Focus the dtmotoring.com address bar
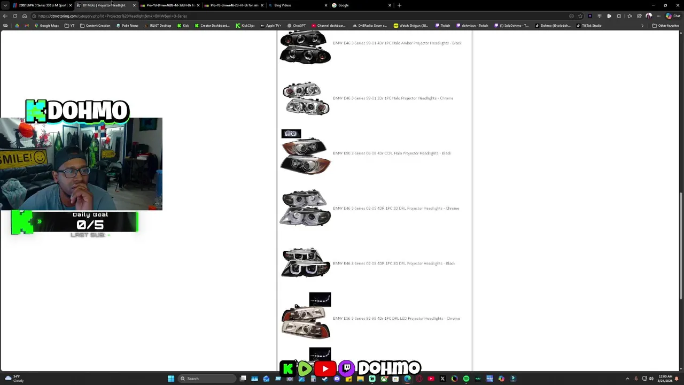Viewport: 684px width, 385px height. pos(299,16)
